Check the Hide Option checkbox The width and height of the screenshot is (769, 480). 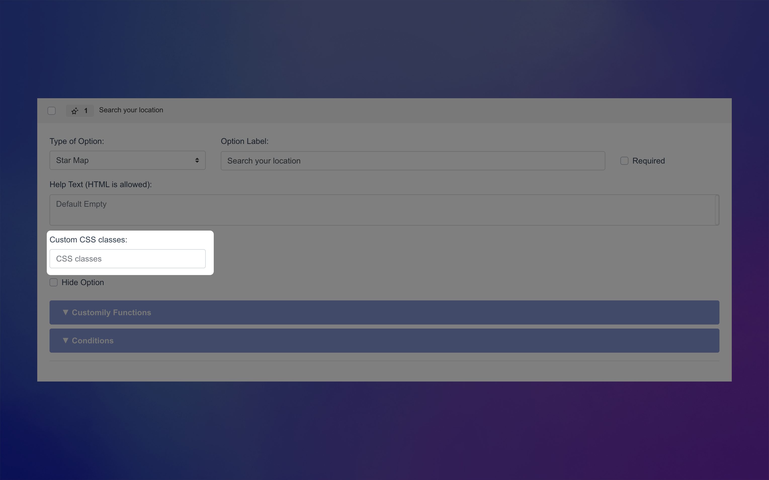pos(54,282)
